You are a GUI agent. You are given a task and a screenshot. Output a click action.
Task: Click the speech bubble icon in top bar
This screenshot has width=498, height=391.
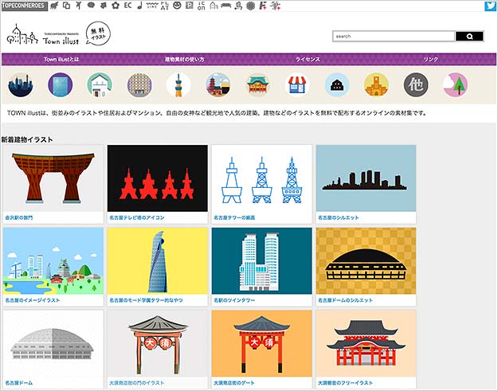point(91,6)
